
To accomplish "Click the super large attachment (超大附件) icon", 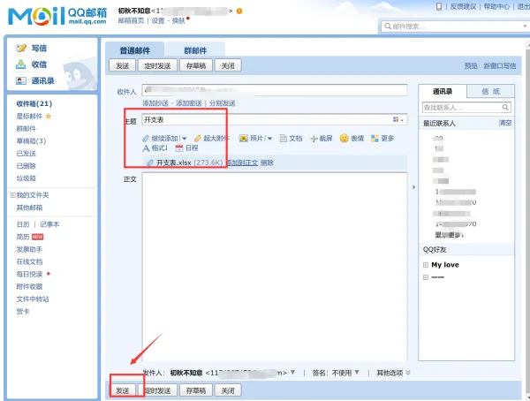I will click(197, 139).
